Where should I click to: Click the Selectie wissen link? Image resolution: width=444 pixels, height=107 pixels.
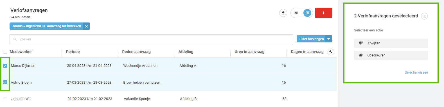coord(416,72)
